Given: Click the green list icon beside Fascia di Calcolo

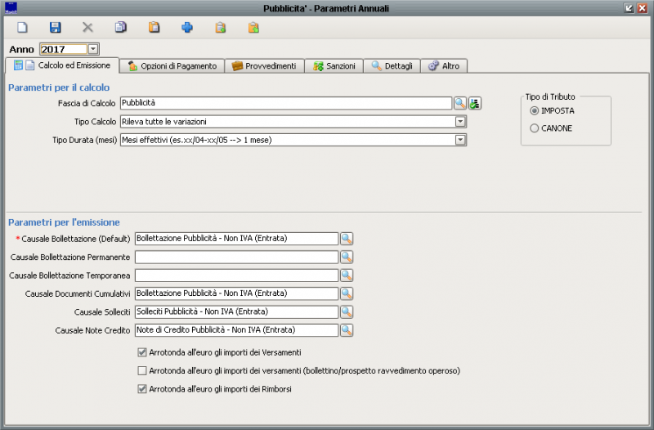Looking at the screenshot, I should (474, 103).
